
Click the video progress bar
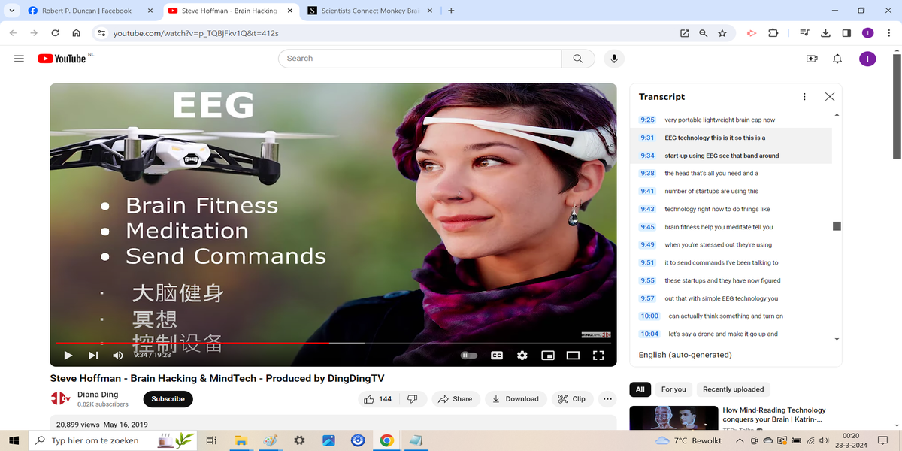coord(333,343)
